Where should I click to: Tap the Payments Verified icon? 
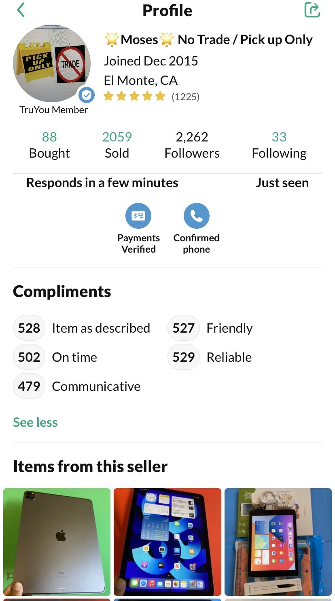click(138, 216)
